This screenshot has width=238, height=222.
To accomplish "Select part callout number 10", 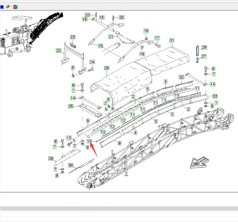I will tap(89, 141).
